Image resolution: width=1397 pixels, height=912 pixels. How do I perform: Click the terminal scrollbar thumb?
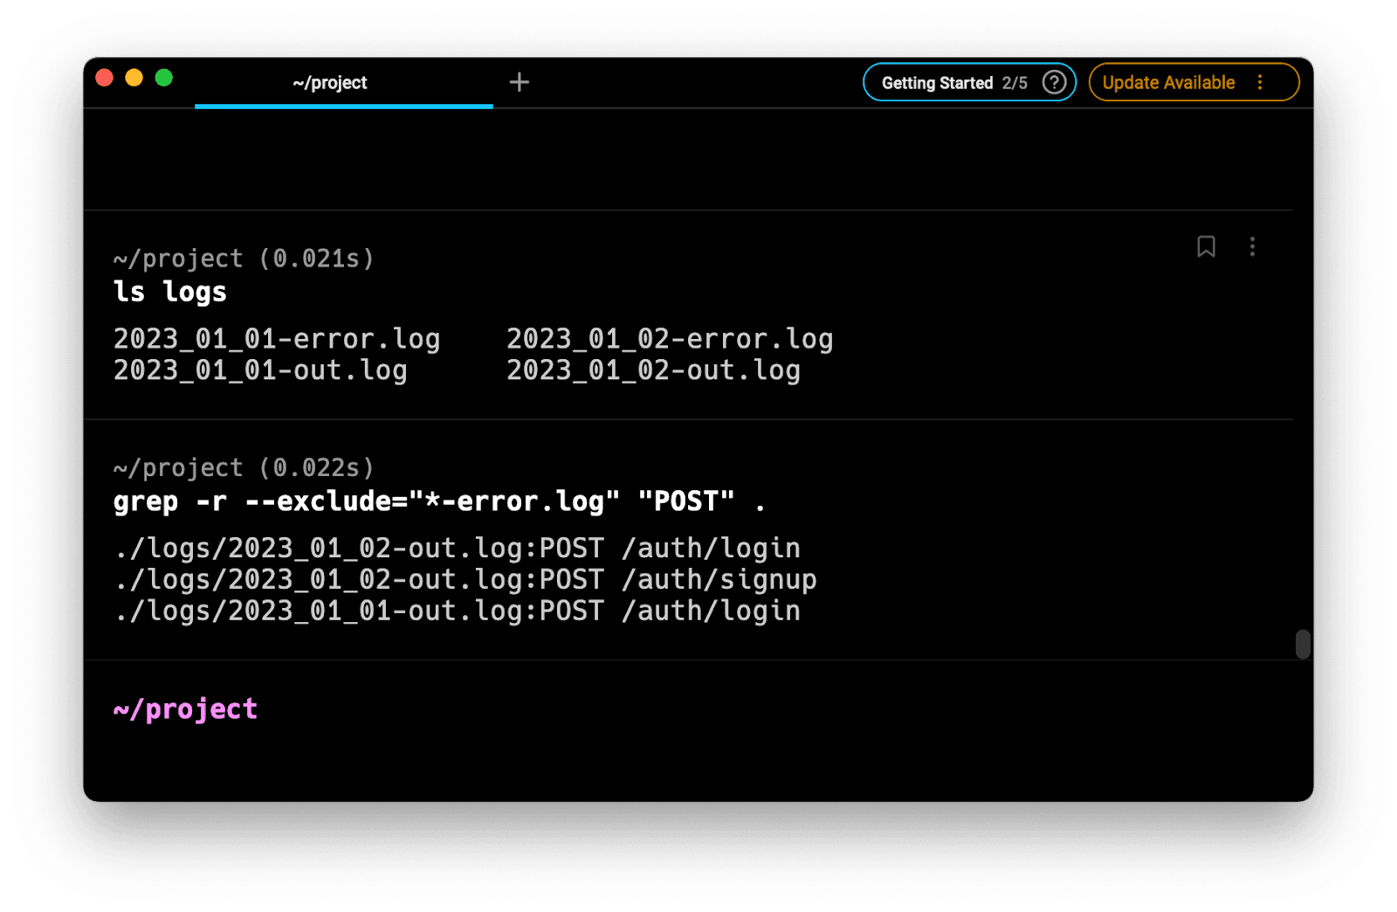click(1303, 644)
